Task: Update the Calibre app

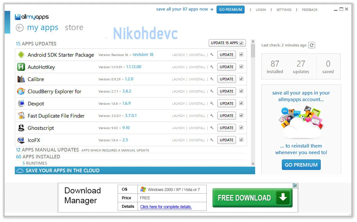Action: [x=226, y=79]
